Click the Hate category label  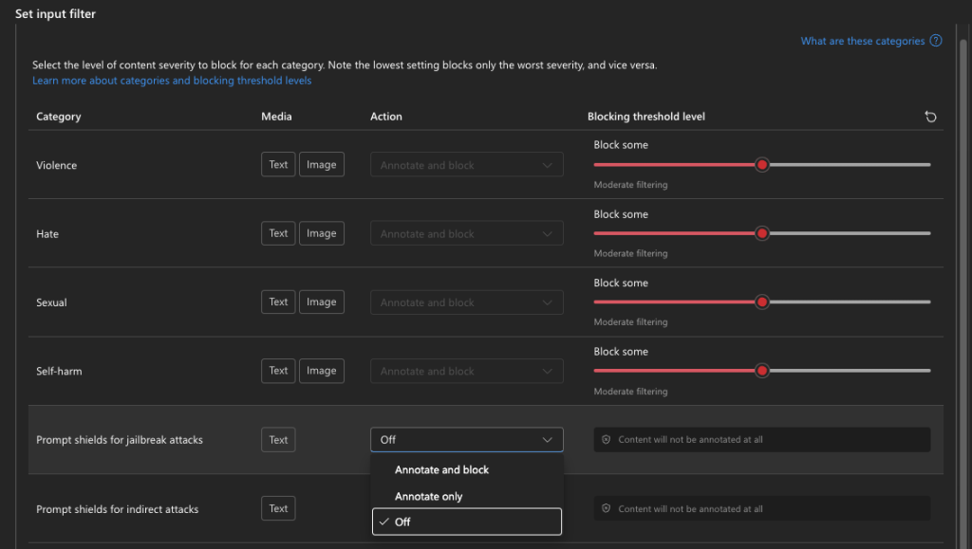click(47, 234)
